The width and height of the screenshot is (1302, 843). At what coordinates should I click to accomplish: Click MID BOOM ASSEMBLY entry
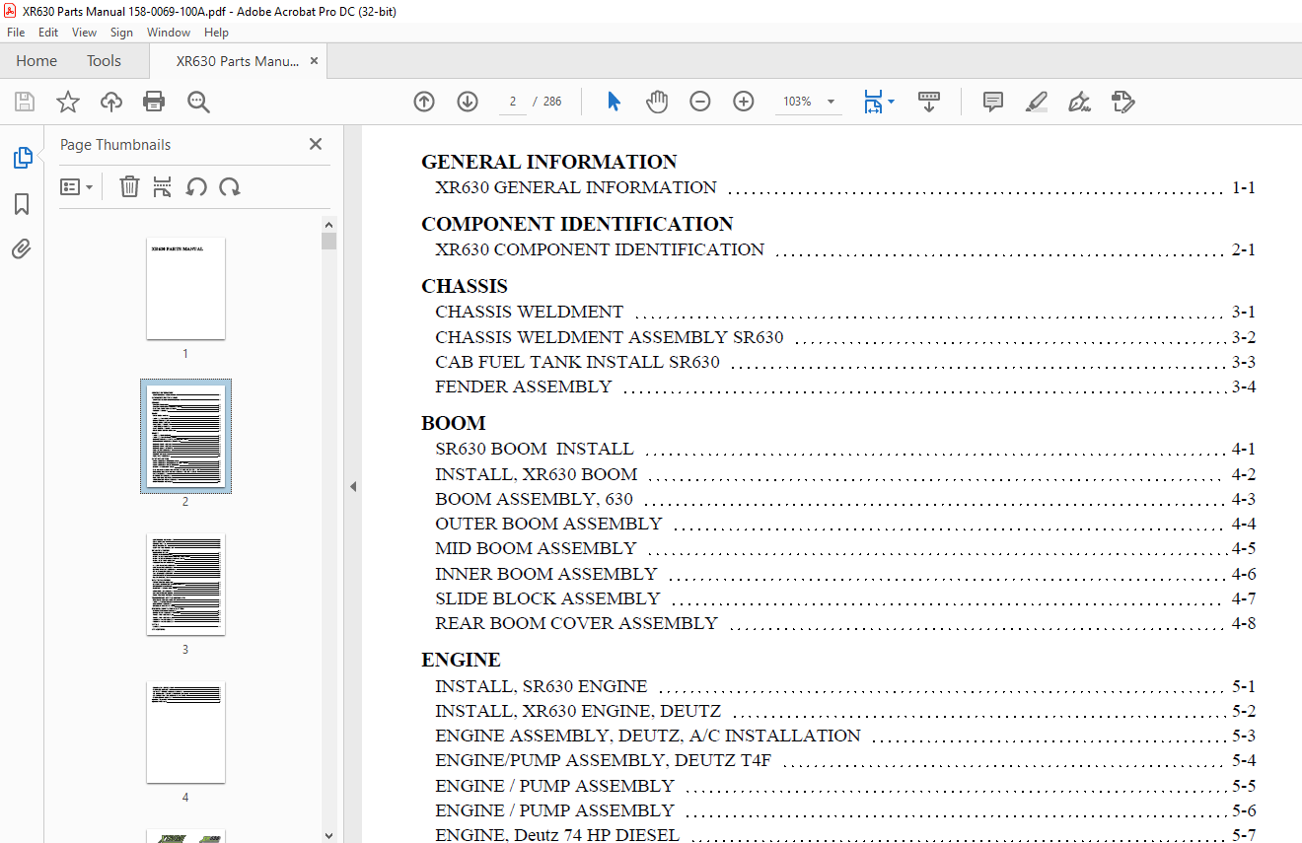tap(844, 548)
